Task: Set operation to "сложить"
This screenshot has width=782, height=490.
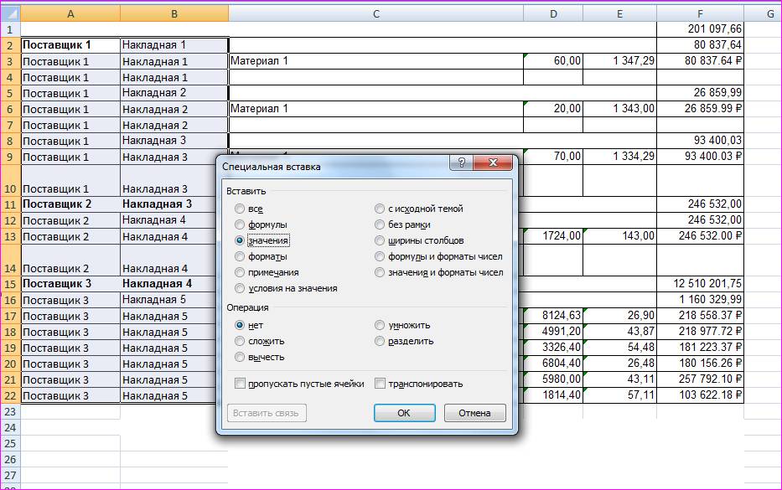Action: pos(241,341)
